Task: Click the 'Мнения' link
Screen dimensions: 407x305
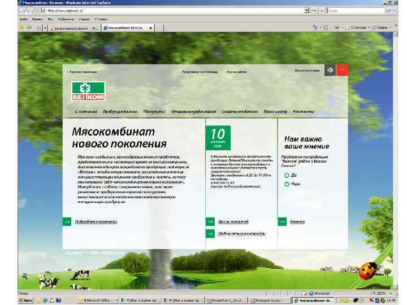Action: click(x=297, y=222)
